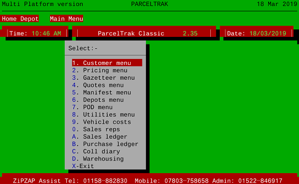The height and width of the screenshot is (184, 299).
Task: Click the Select:- menu header
Action: tap(83, 48)
